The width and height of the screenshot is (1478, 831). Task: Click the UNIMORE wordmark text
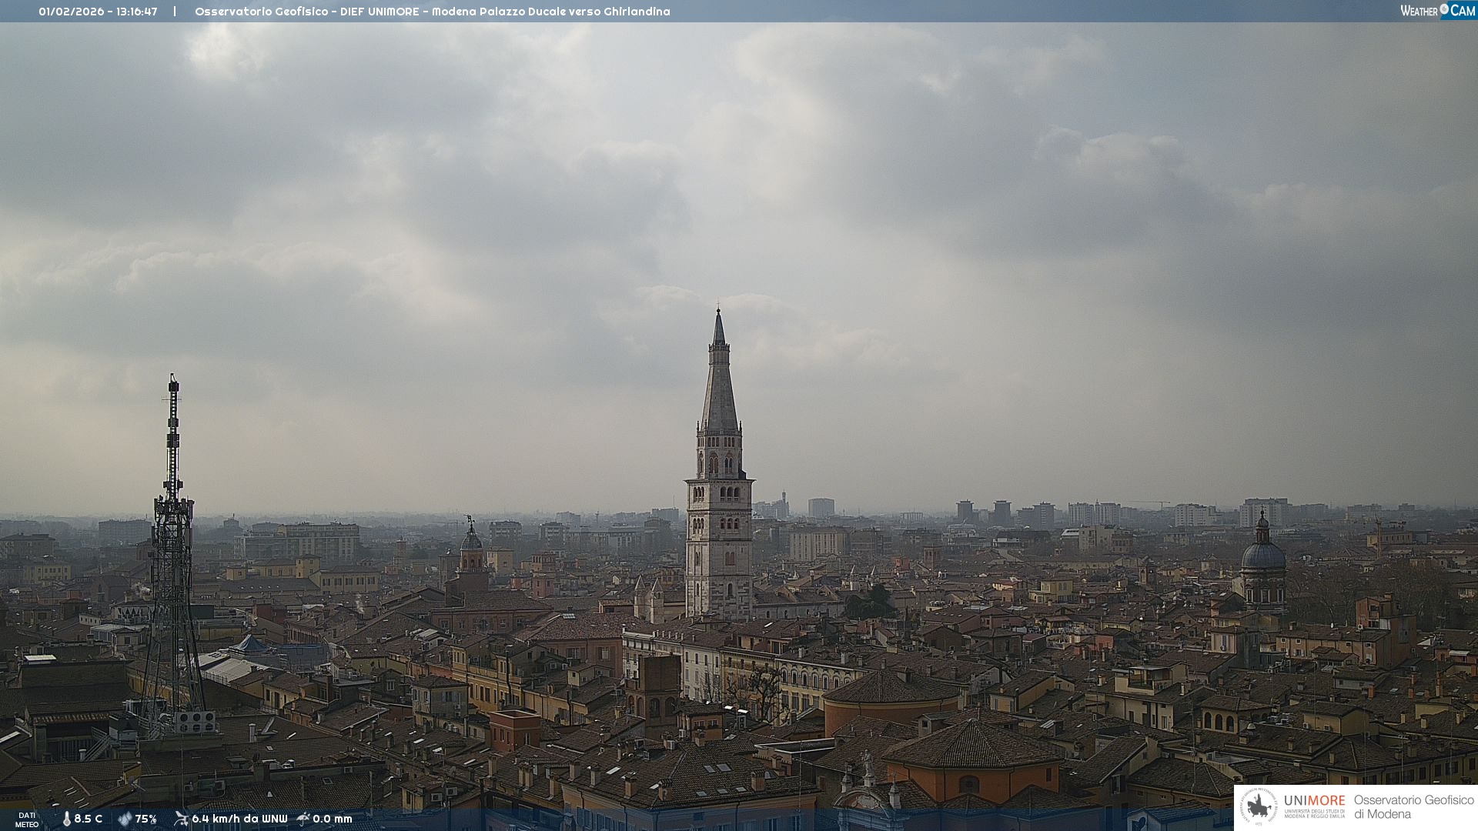coord(1314,801)
